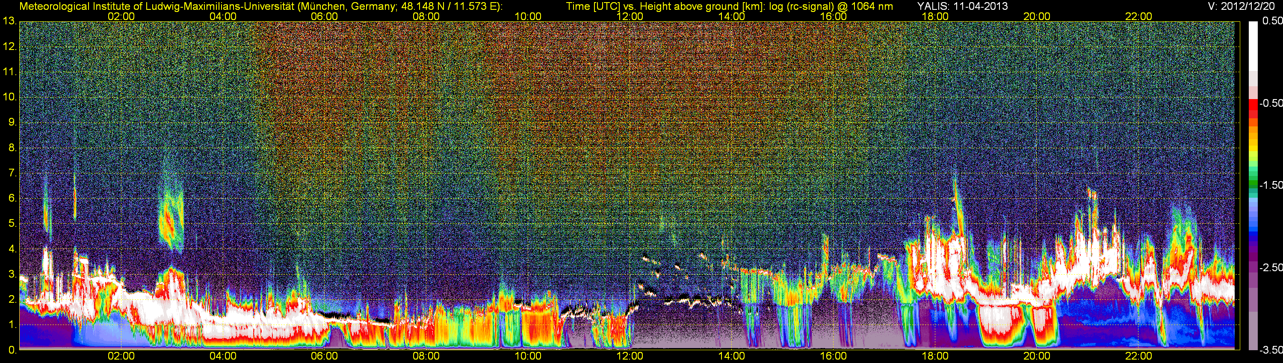Click the '7.' height axis label
The height and width of the screenshot is (363, 1283).
(12, 173)
